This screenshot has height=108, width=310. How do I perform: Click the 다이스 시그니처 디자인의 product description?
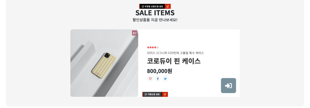click(x=175, y=53)
